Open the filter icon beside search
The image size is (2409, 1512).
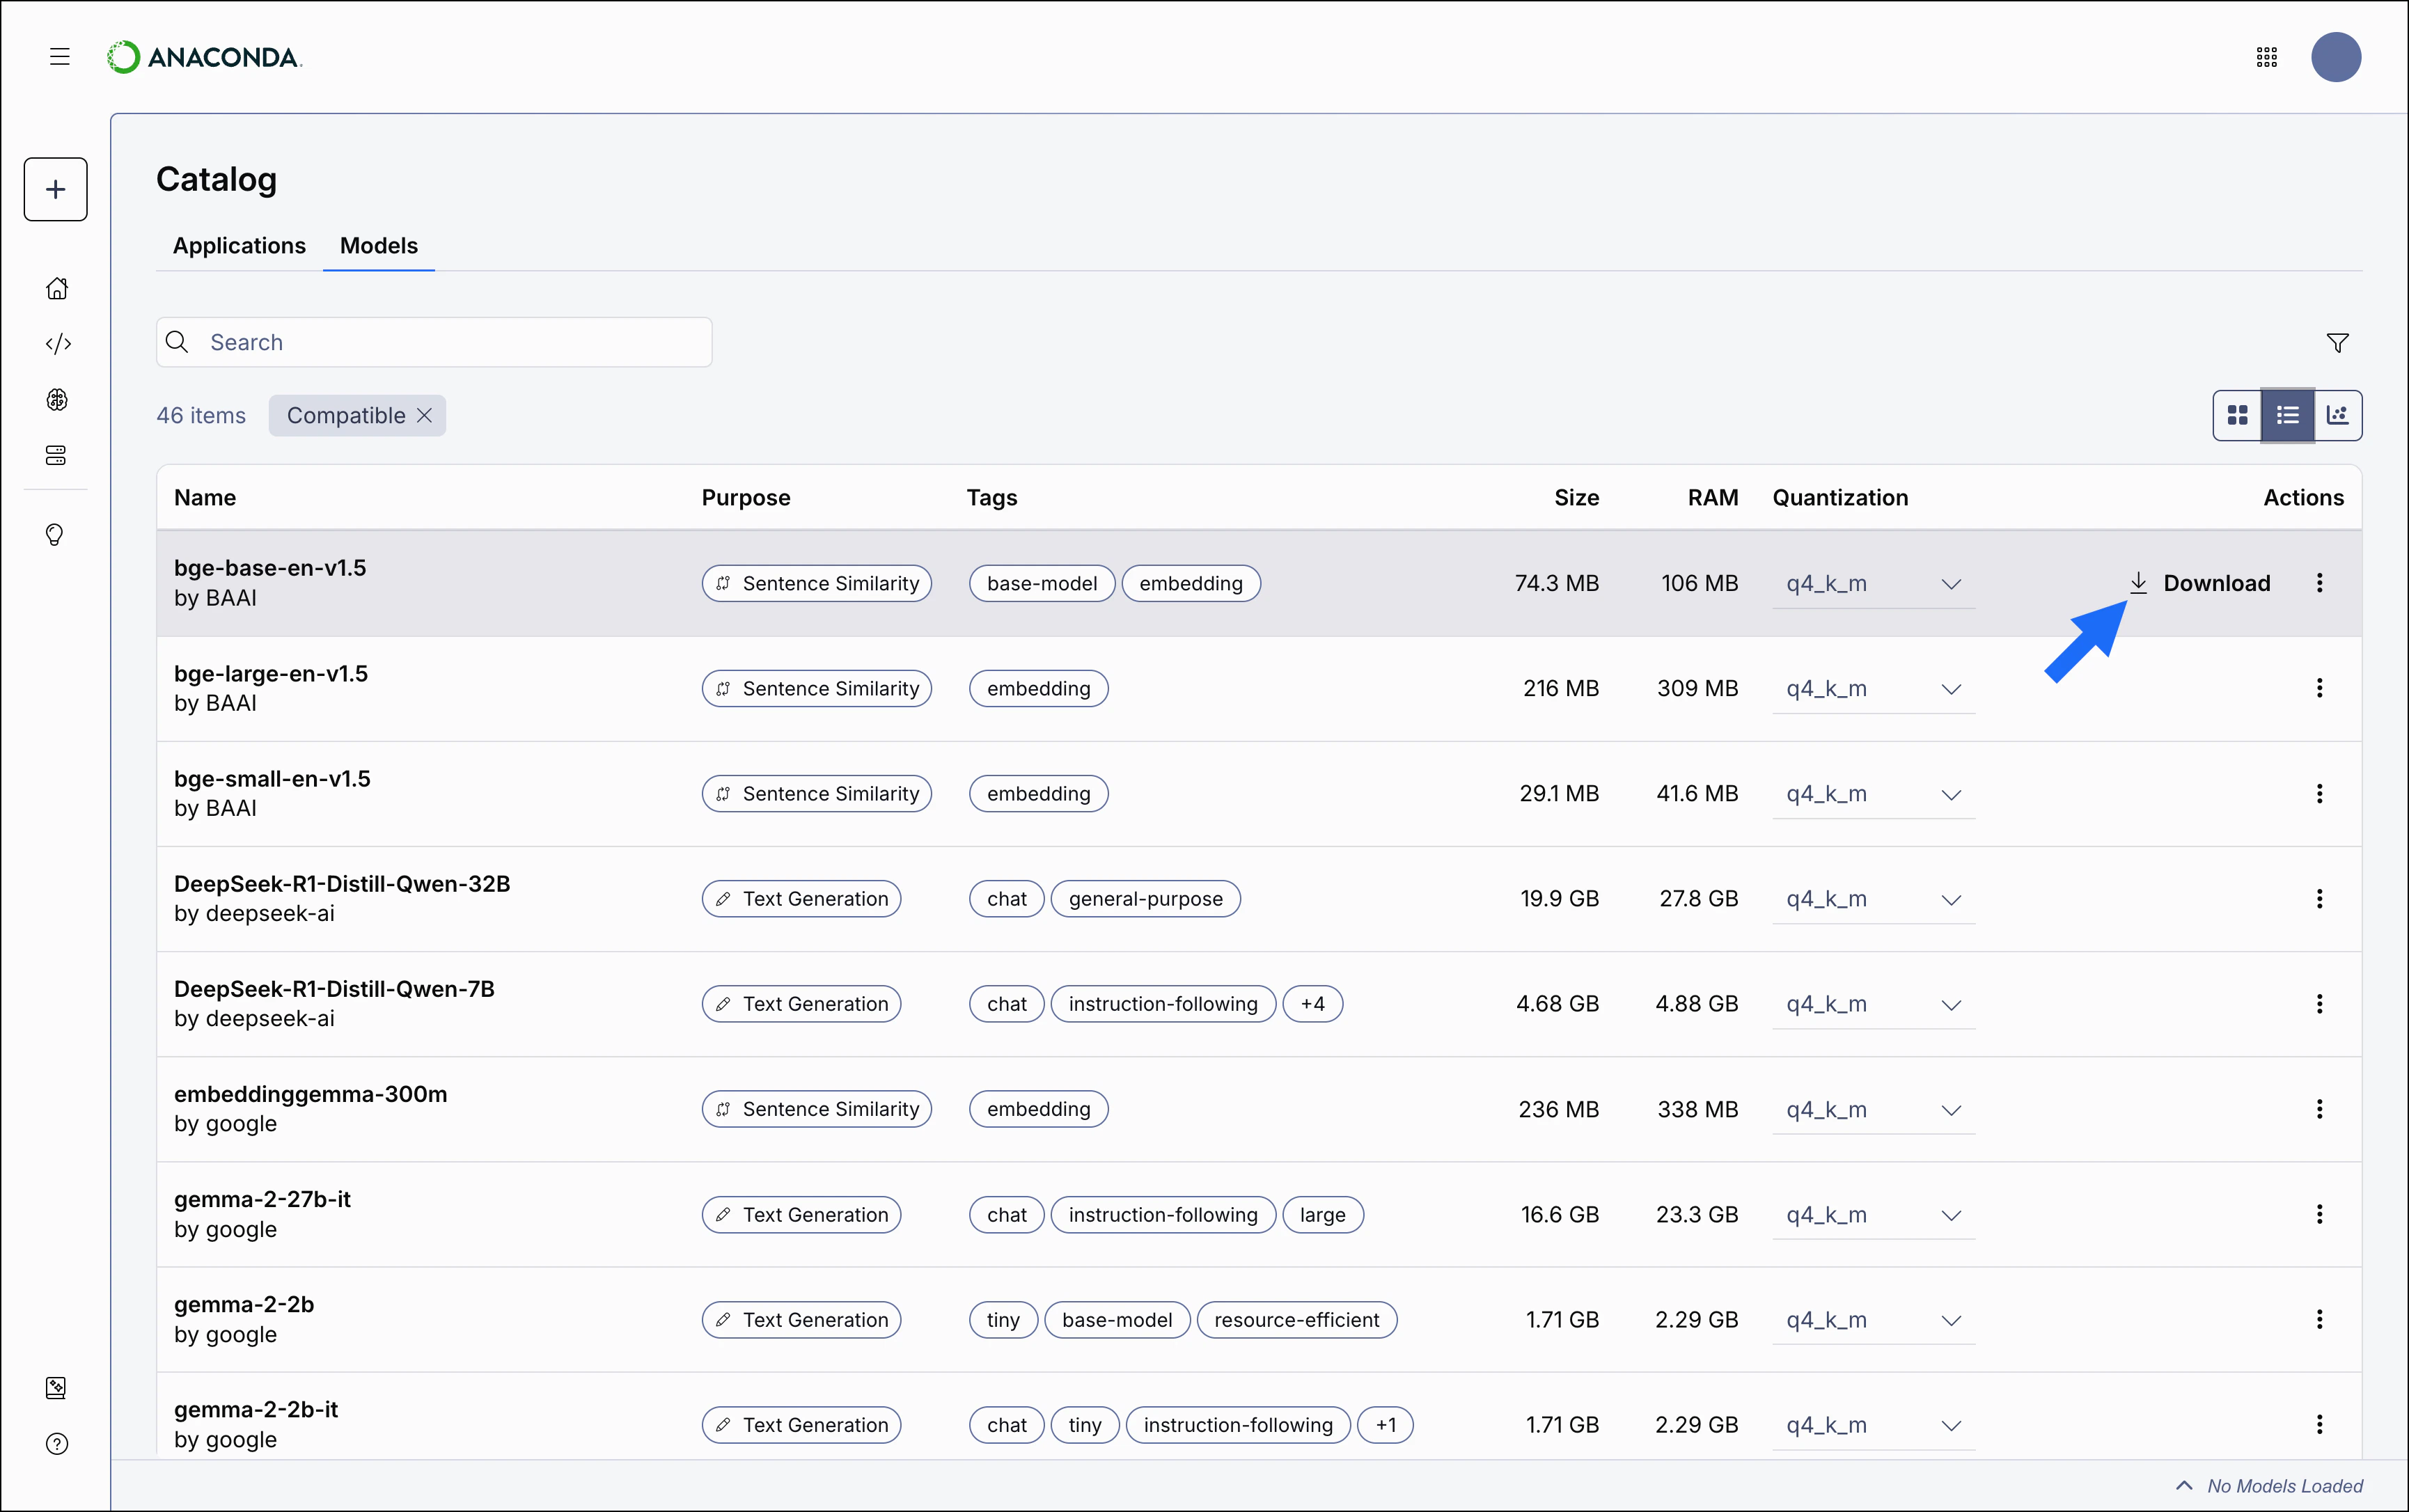(2338, 342)
